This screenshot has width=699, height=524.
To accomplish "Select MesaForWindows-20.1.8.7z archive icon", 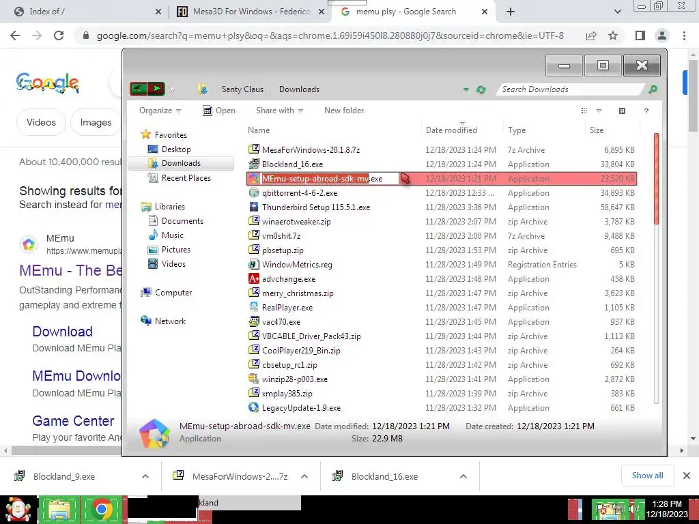I will tap(254, 149).
